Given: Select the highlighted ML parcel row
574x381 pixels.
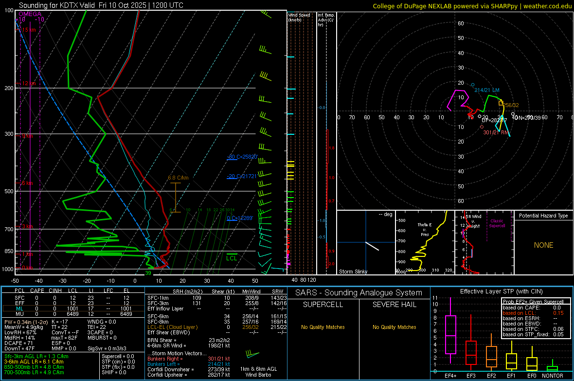Looking at the screenshot, I should pos(73,308).
